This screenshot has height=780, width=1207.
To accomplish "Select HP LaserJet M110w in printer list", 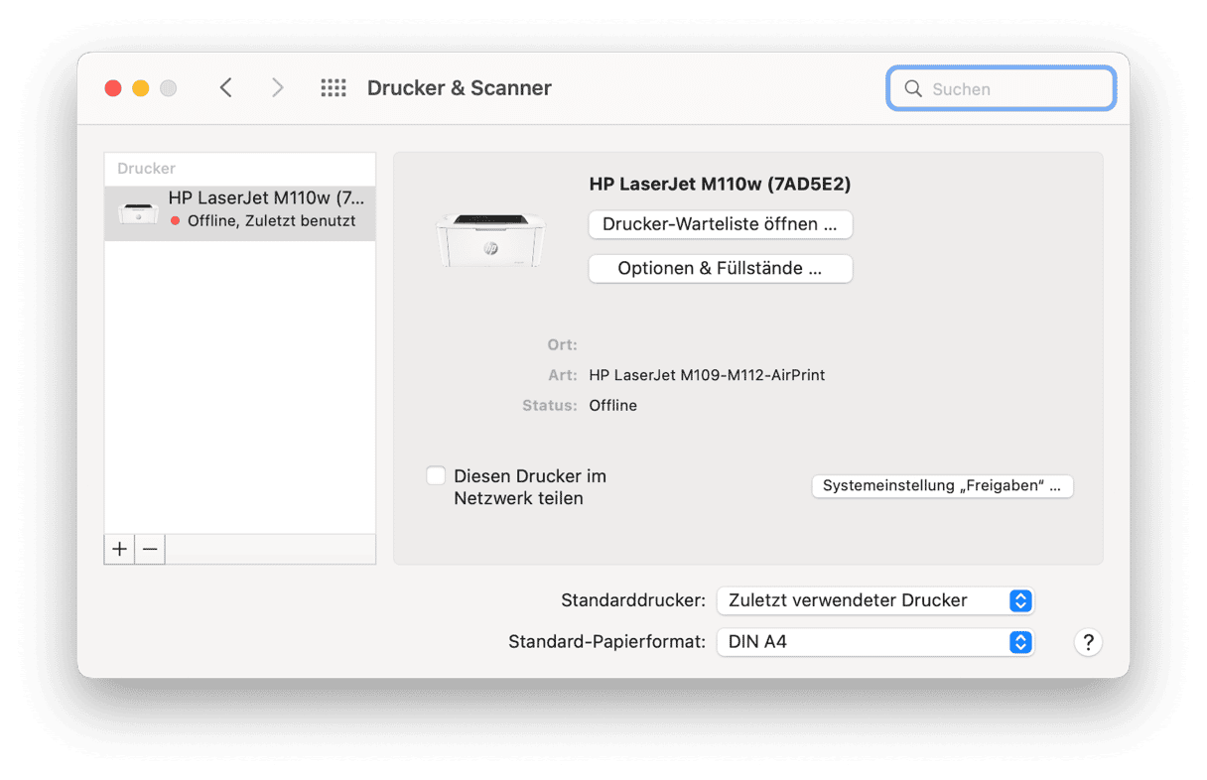I will click(x=240, y=211).
